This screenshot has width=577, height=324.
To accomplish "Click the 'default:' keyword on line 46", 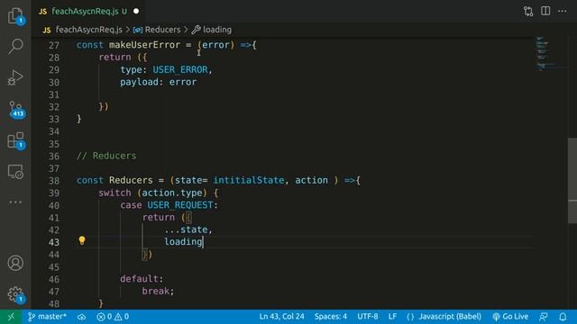I will point(142,279).
